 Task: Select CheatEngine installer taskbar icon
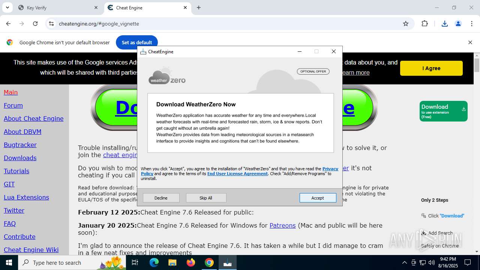click(227, 262)
